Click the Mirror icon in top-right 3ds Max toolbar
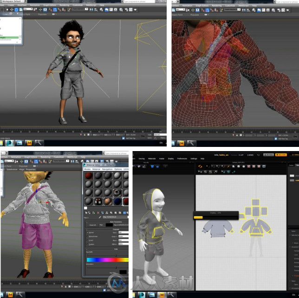299x298 pixels. point(244,10)
